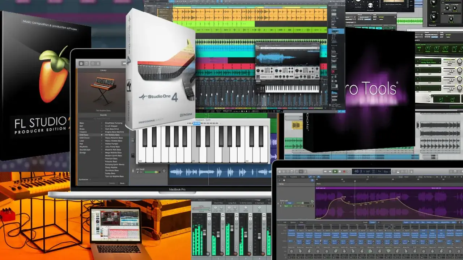
Task: Select the Torn Up Wobble Bass patch
Action: tap(114, 176)
